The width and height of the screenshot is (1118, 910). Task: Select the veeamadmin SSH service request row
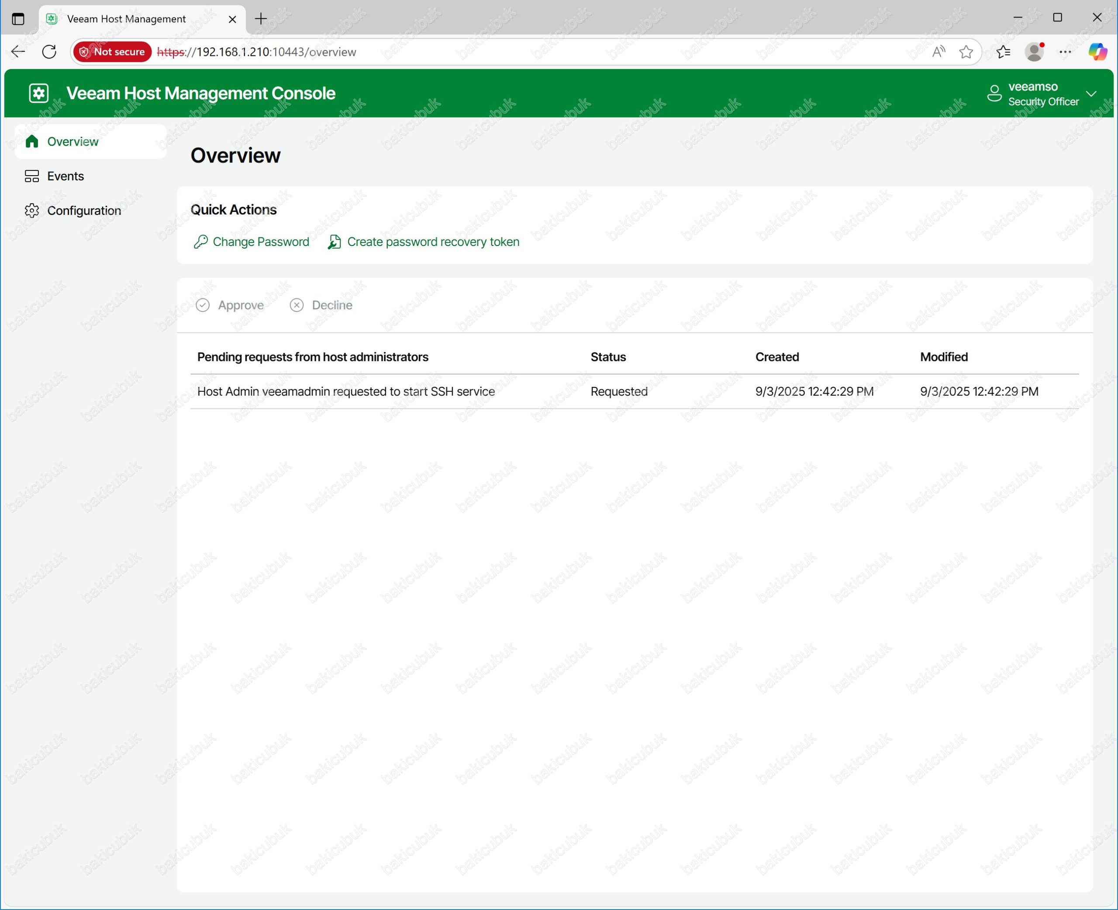(635, 391)
